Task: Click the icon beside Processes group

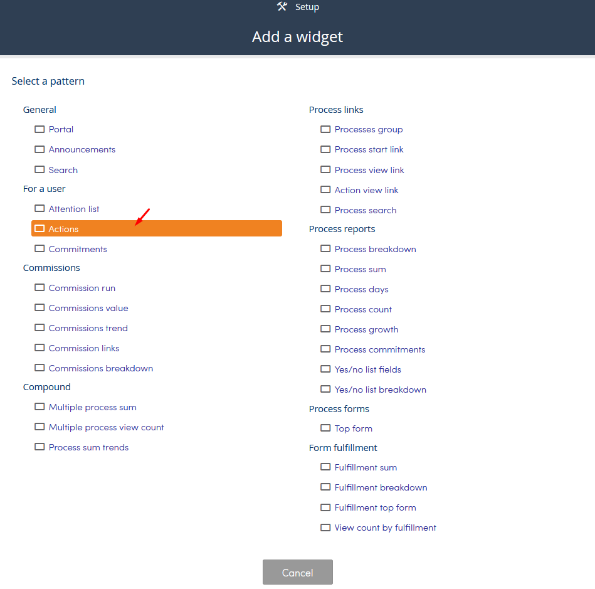Action: (x=325, y=129)
